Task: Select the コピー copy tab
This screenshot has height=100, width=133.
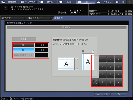Action: pos(86,2)
